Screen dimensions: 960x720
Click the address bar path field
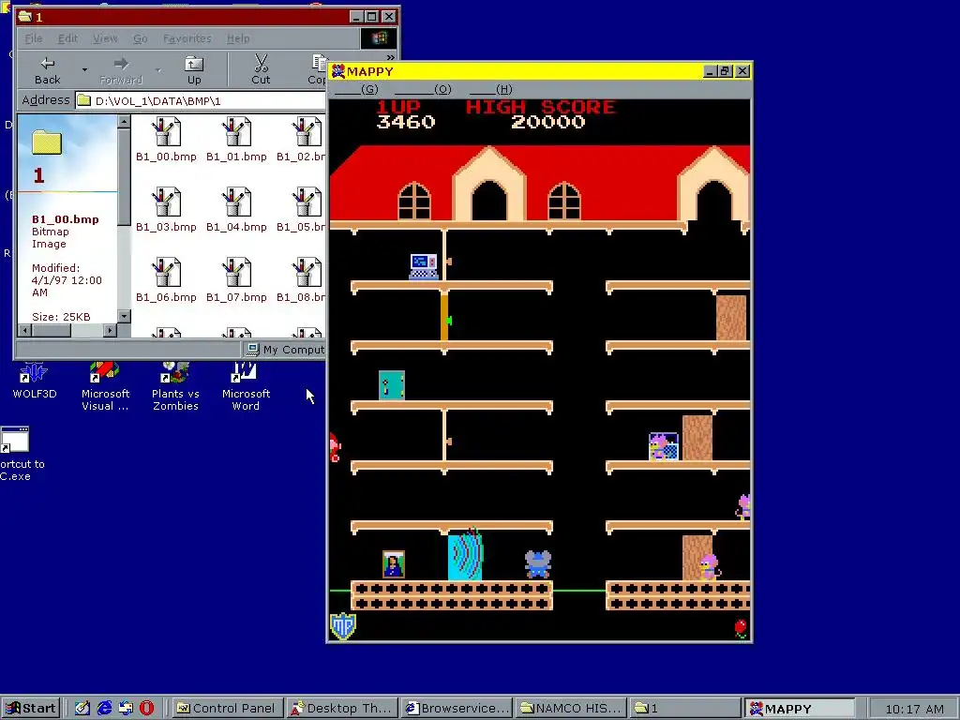tap(201, 100)
